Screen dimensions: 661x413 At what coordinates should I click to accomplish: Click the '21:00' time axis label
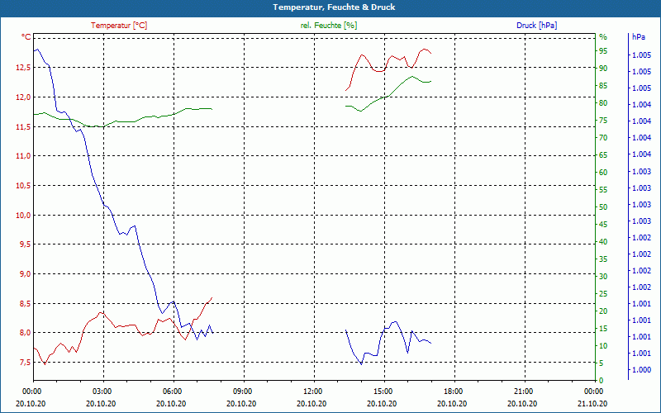[x=525, y=392]
